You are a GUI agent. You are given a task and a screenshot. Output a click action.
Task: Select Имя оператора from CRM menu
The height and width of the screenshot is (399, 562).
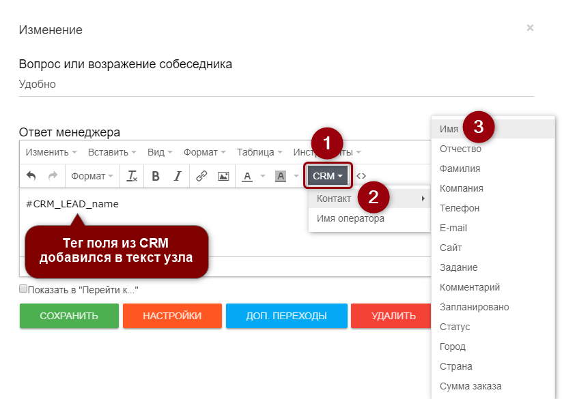pyautogui.click(x=350, y=218)
